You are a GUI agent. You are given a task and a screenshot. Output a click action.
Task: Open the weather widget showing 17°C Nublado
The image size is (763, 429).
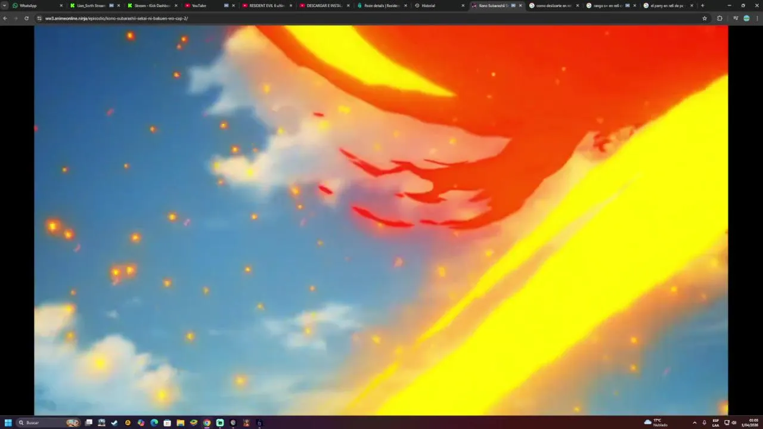tap(656, 422)
